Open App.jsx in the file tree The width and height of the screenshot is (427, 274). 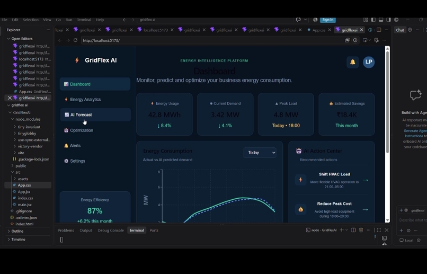[24, 192]
